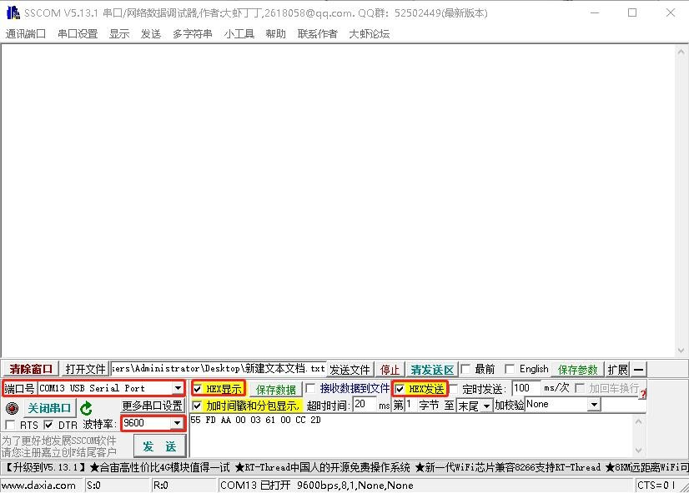
Task: Click the SSCOM application icon in title bar
Action: click(13, 12)
